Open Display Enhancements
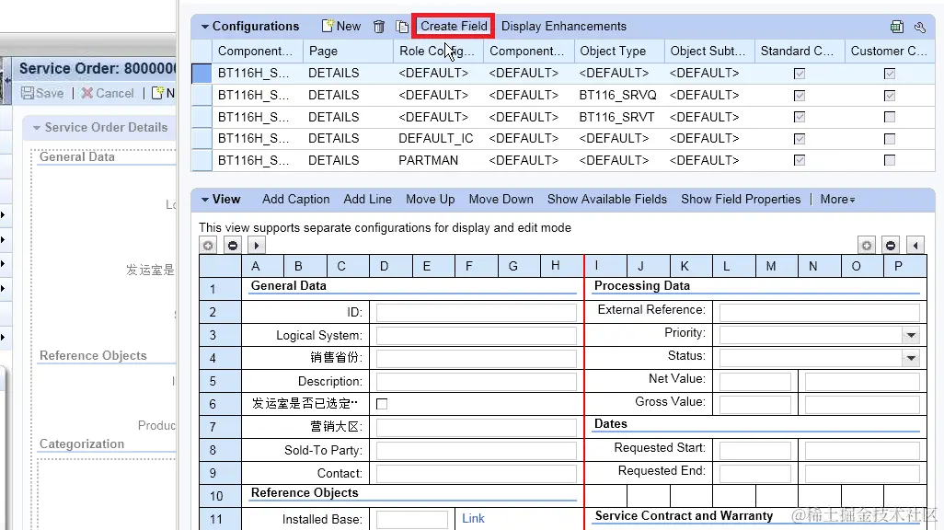Image resolution: width=944 pixels, height=530 pixels. 563,26
